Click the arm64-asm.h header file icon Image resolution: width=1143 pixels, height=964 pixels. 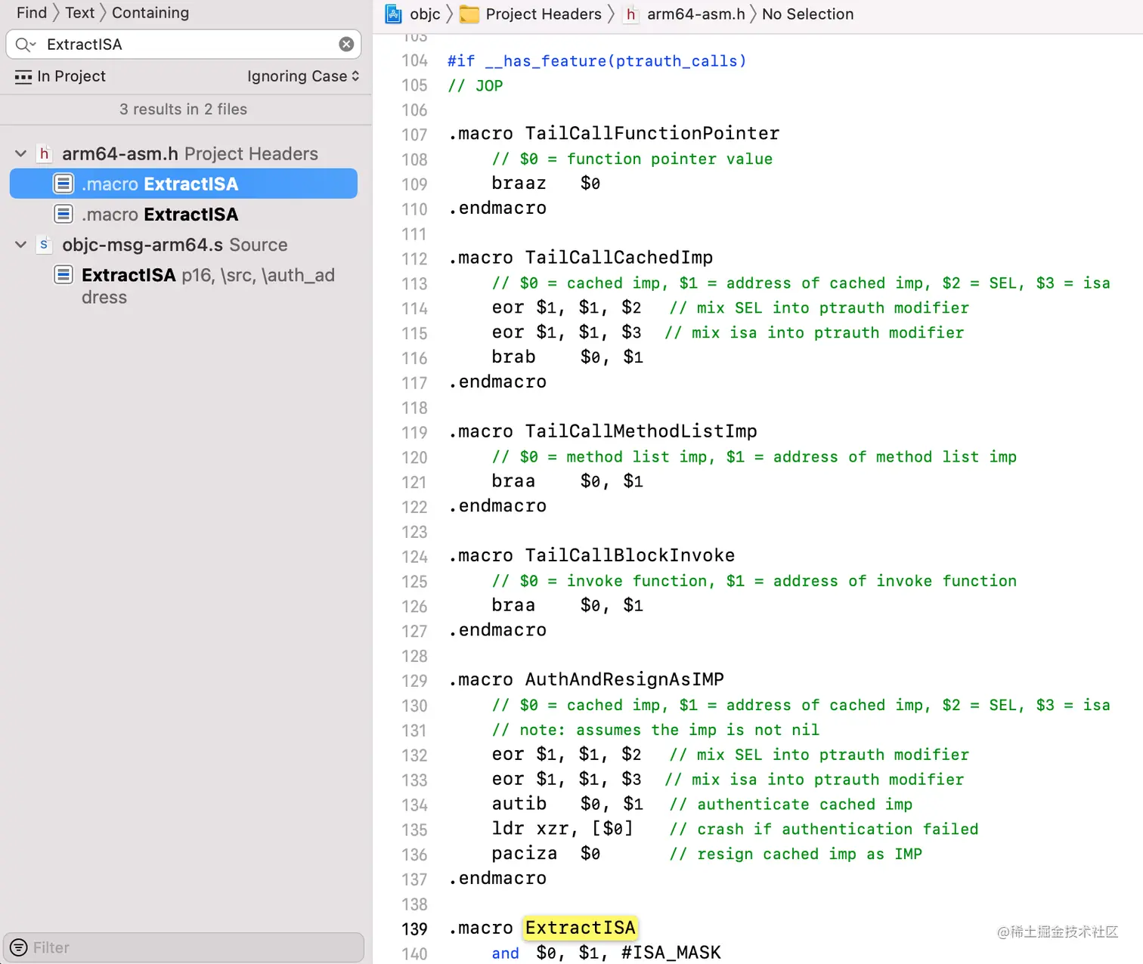coord(44,154)
